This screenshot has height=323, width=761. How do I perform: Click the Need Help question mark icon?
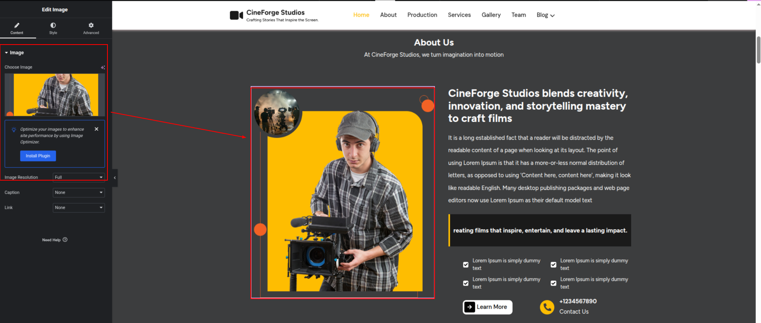(65, 240)
